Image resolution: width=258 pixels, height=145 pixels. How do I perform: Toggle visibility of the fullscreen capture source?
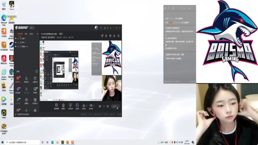click(x=16, y=38)
